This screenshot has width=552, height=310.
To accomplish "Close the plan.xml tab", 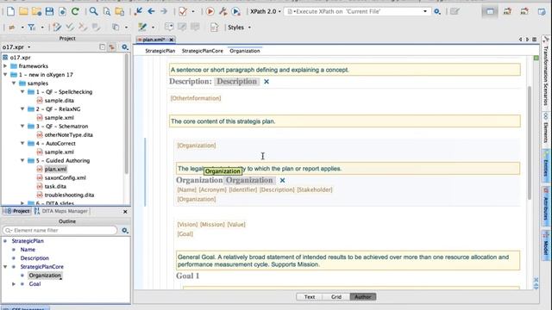I will point(172,40).
